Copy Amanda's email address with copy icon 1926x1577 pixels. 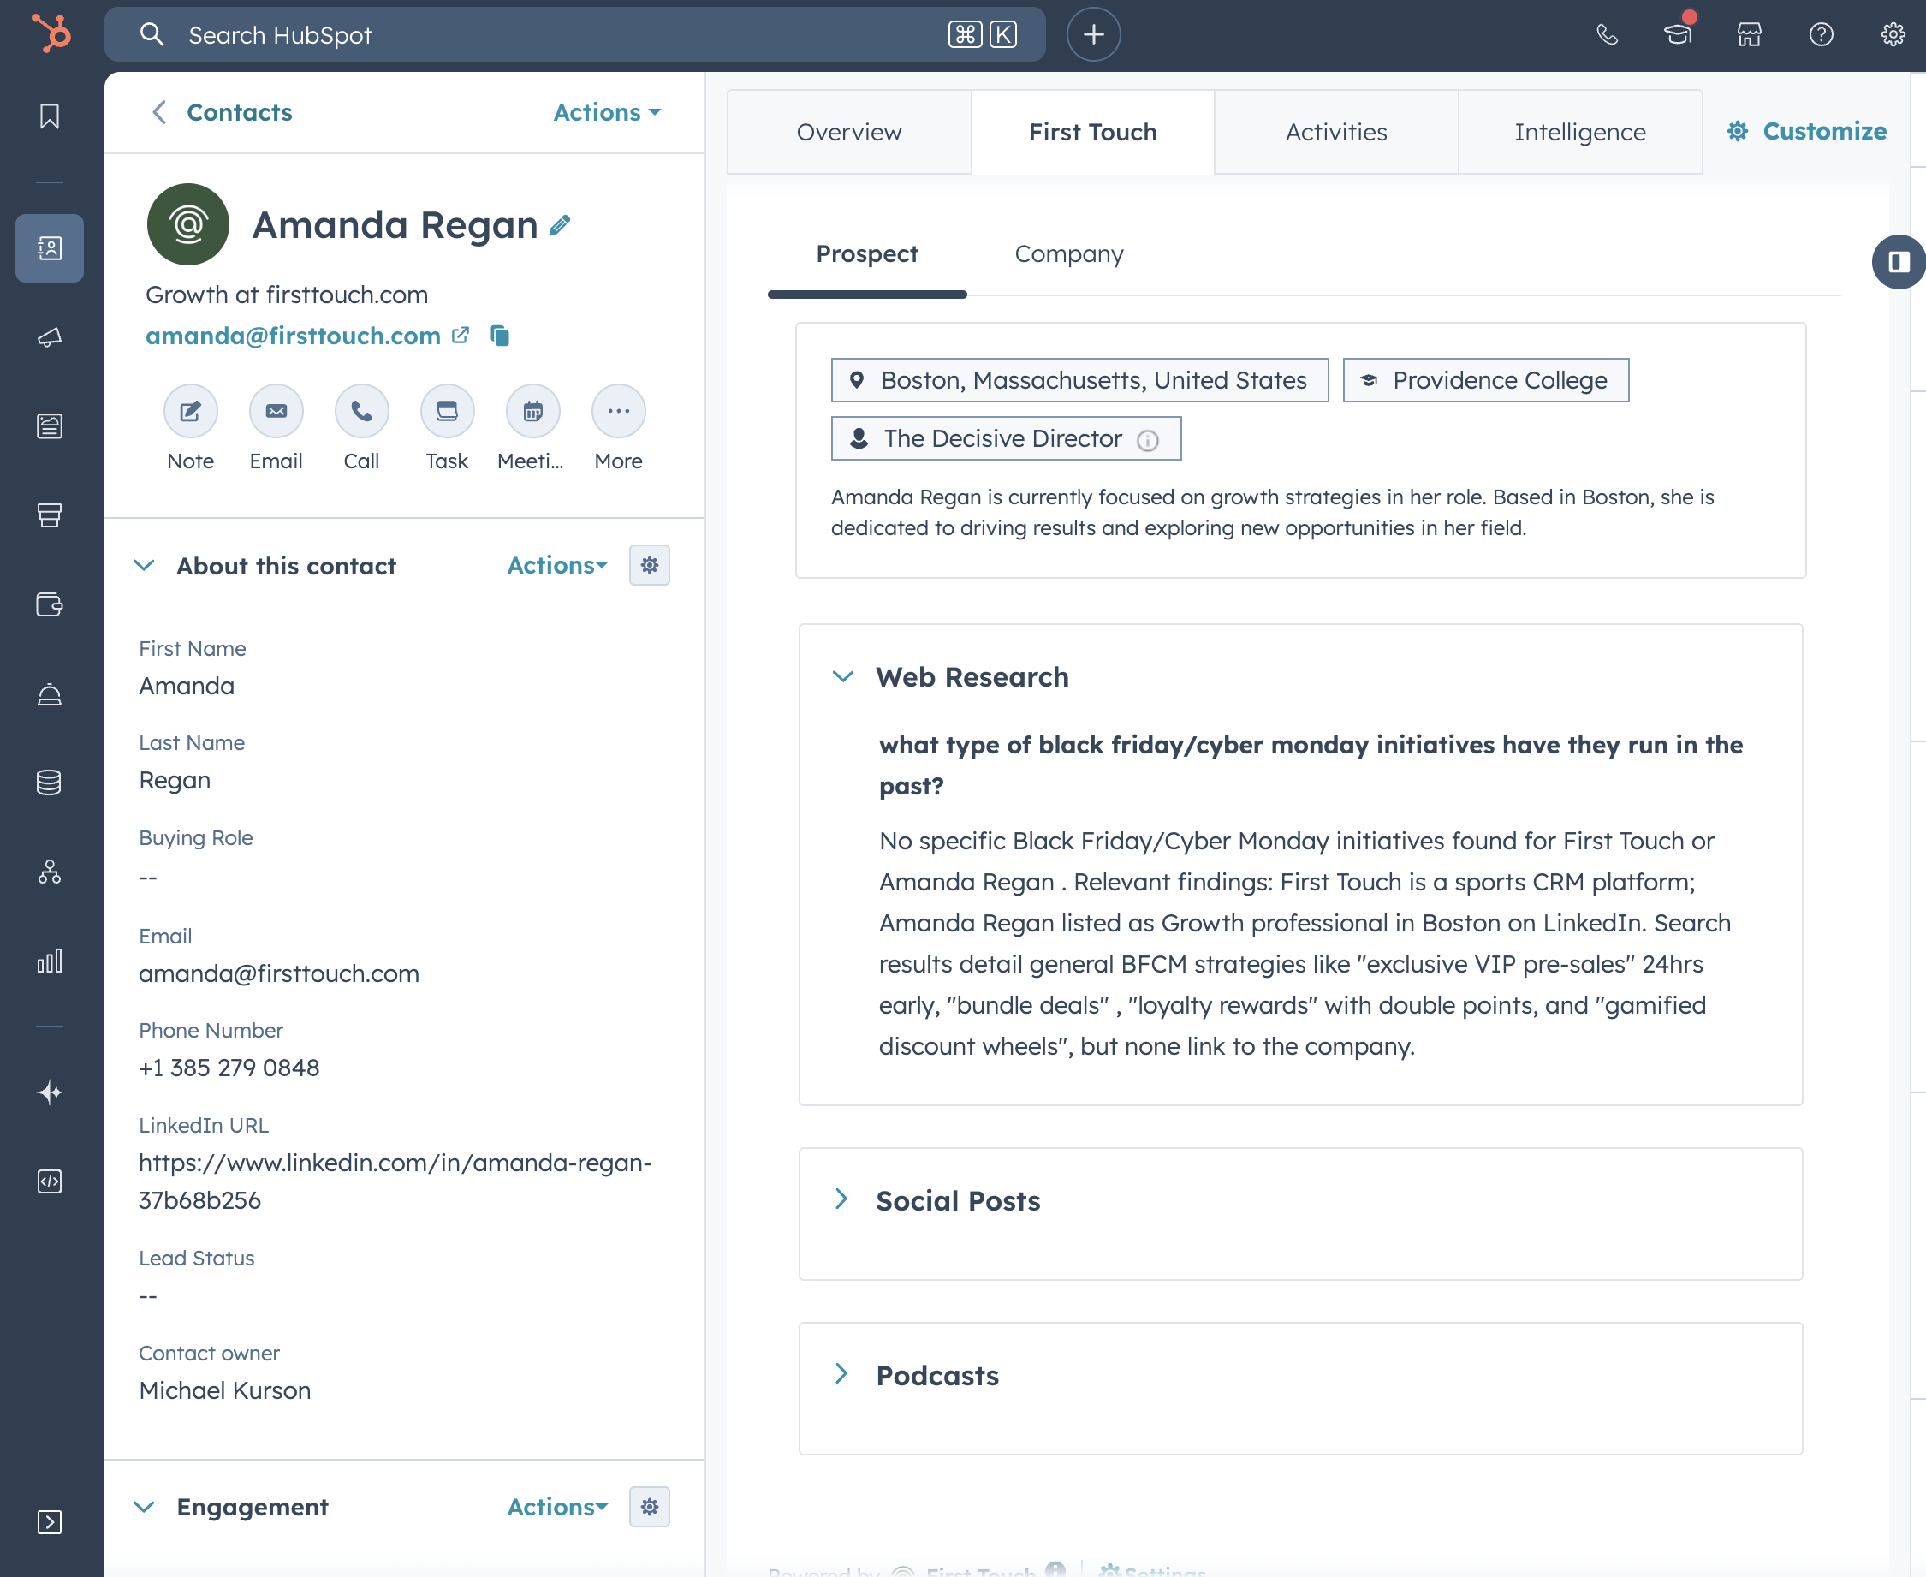[501, 336]
